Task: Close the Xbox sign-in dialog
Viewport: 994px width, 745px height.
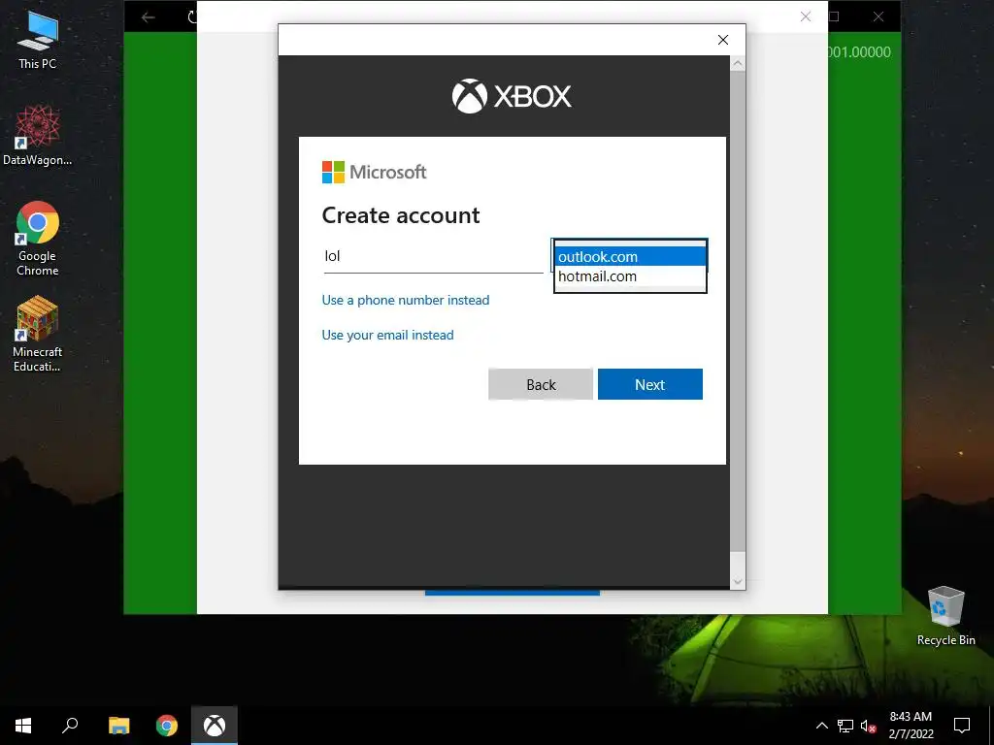Action: pos(722,40)
